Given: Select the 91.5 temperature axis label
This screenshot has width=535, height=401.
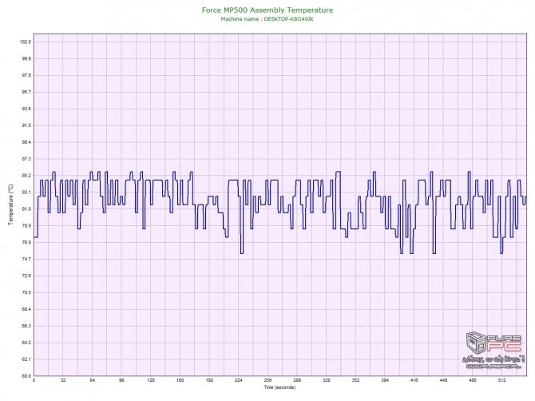Looking at the screenshot, I should (26, 125).
